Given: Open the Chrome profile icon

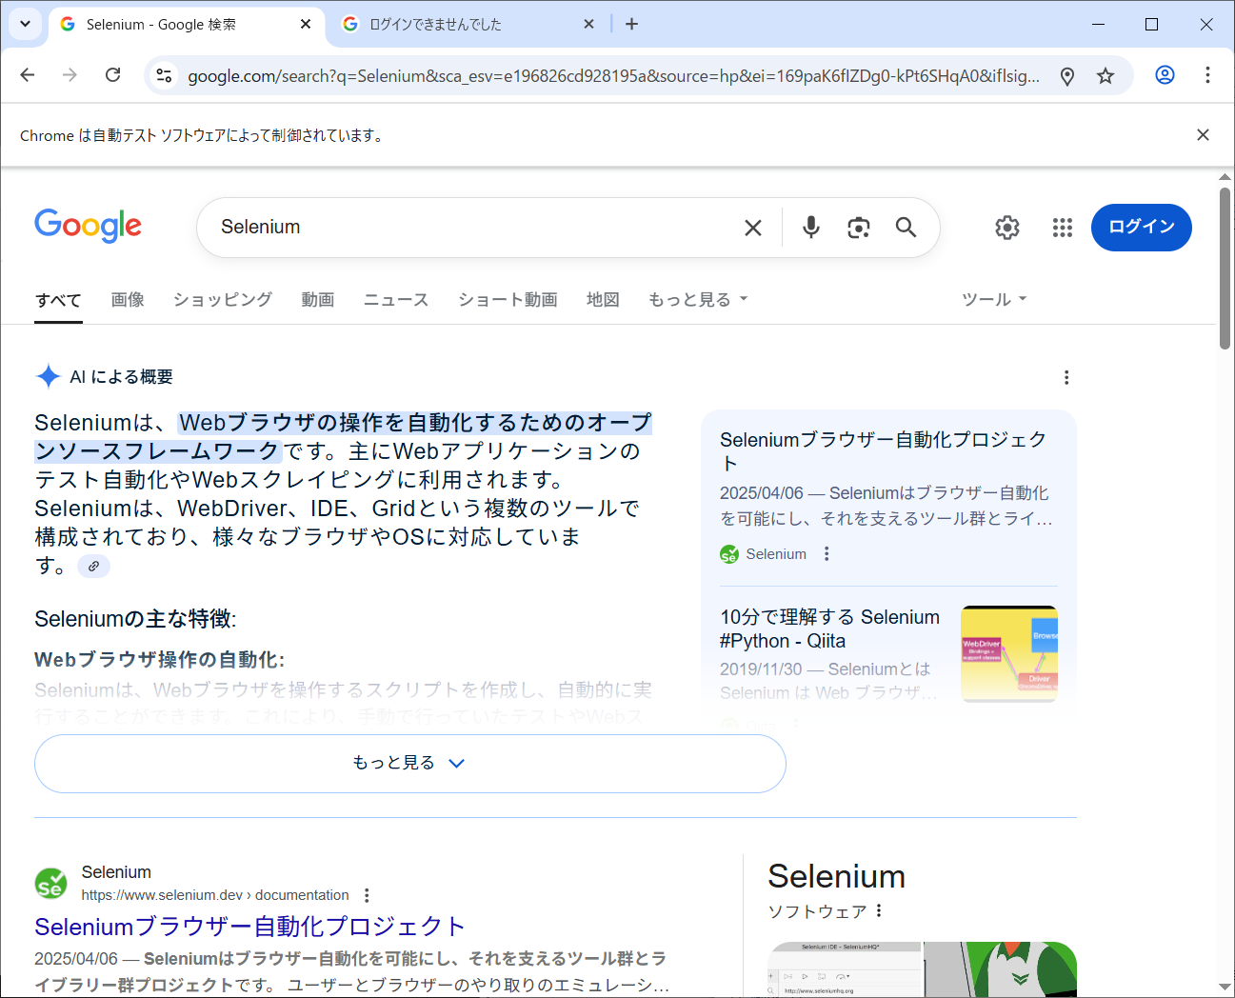Looking at the screenshot, I should click(x=1164, y=75).
